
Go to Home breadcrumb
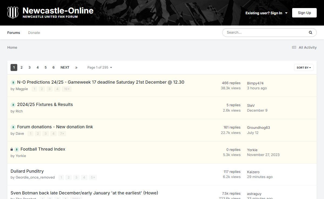pos(12,47)
